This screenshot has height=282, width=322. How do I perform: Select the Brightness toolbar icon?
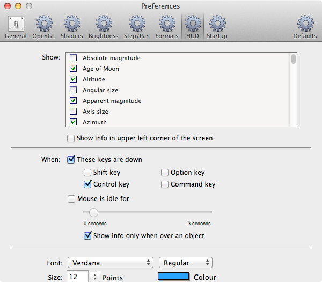tap(104, 27)
